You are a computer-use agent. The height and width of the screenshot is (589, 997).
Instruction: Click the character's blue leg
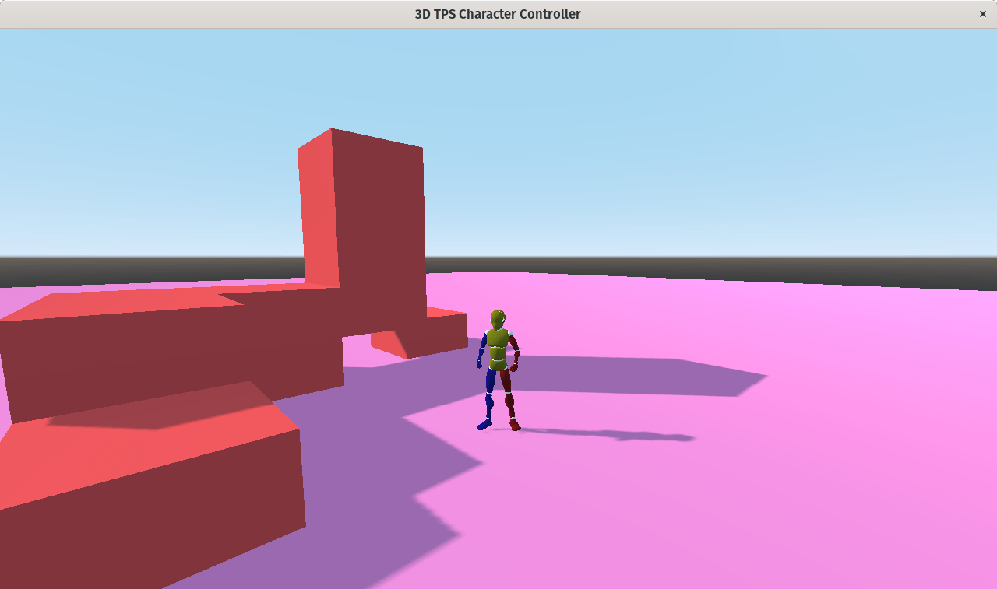pyautogui.click(x=490, y=394)
